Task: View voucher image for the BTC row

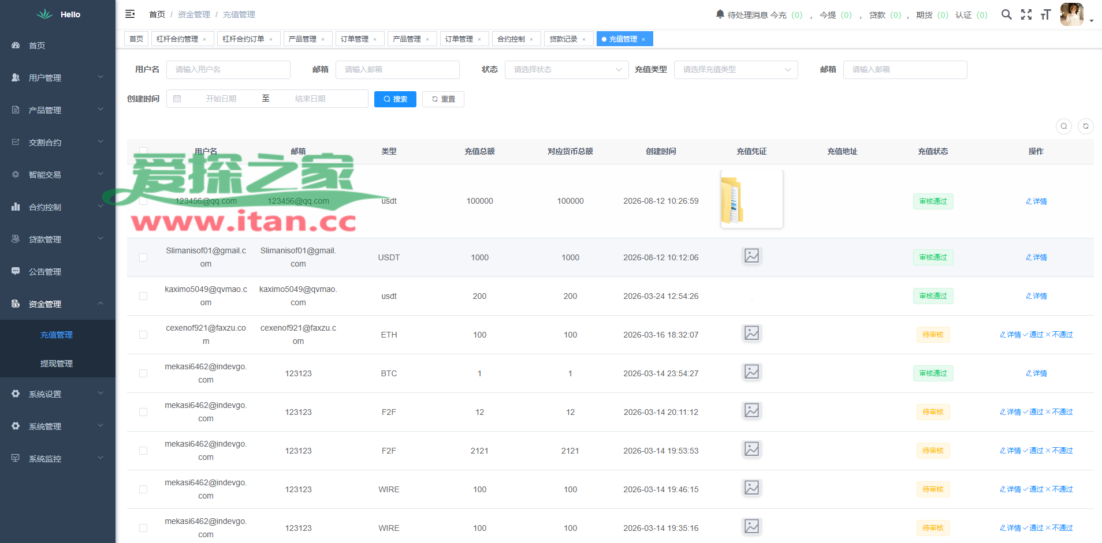Action: 751,372
